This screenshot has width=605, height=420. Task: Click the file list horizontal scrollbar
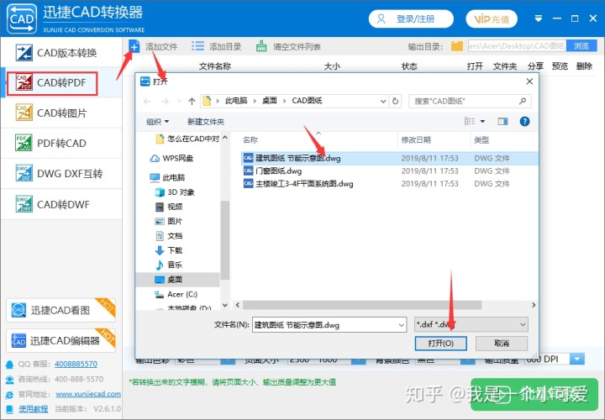point(362,305)
